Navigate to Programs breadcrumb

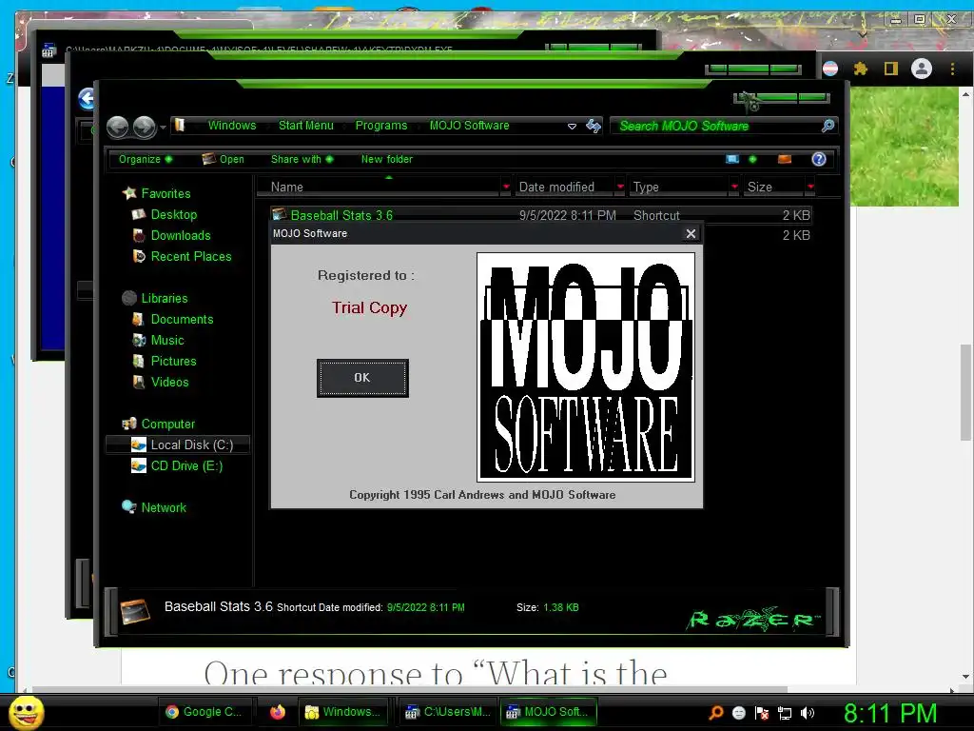[380, 126]
